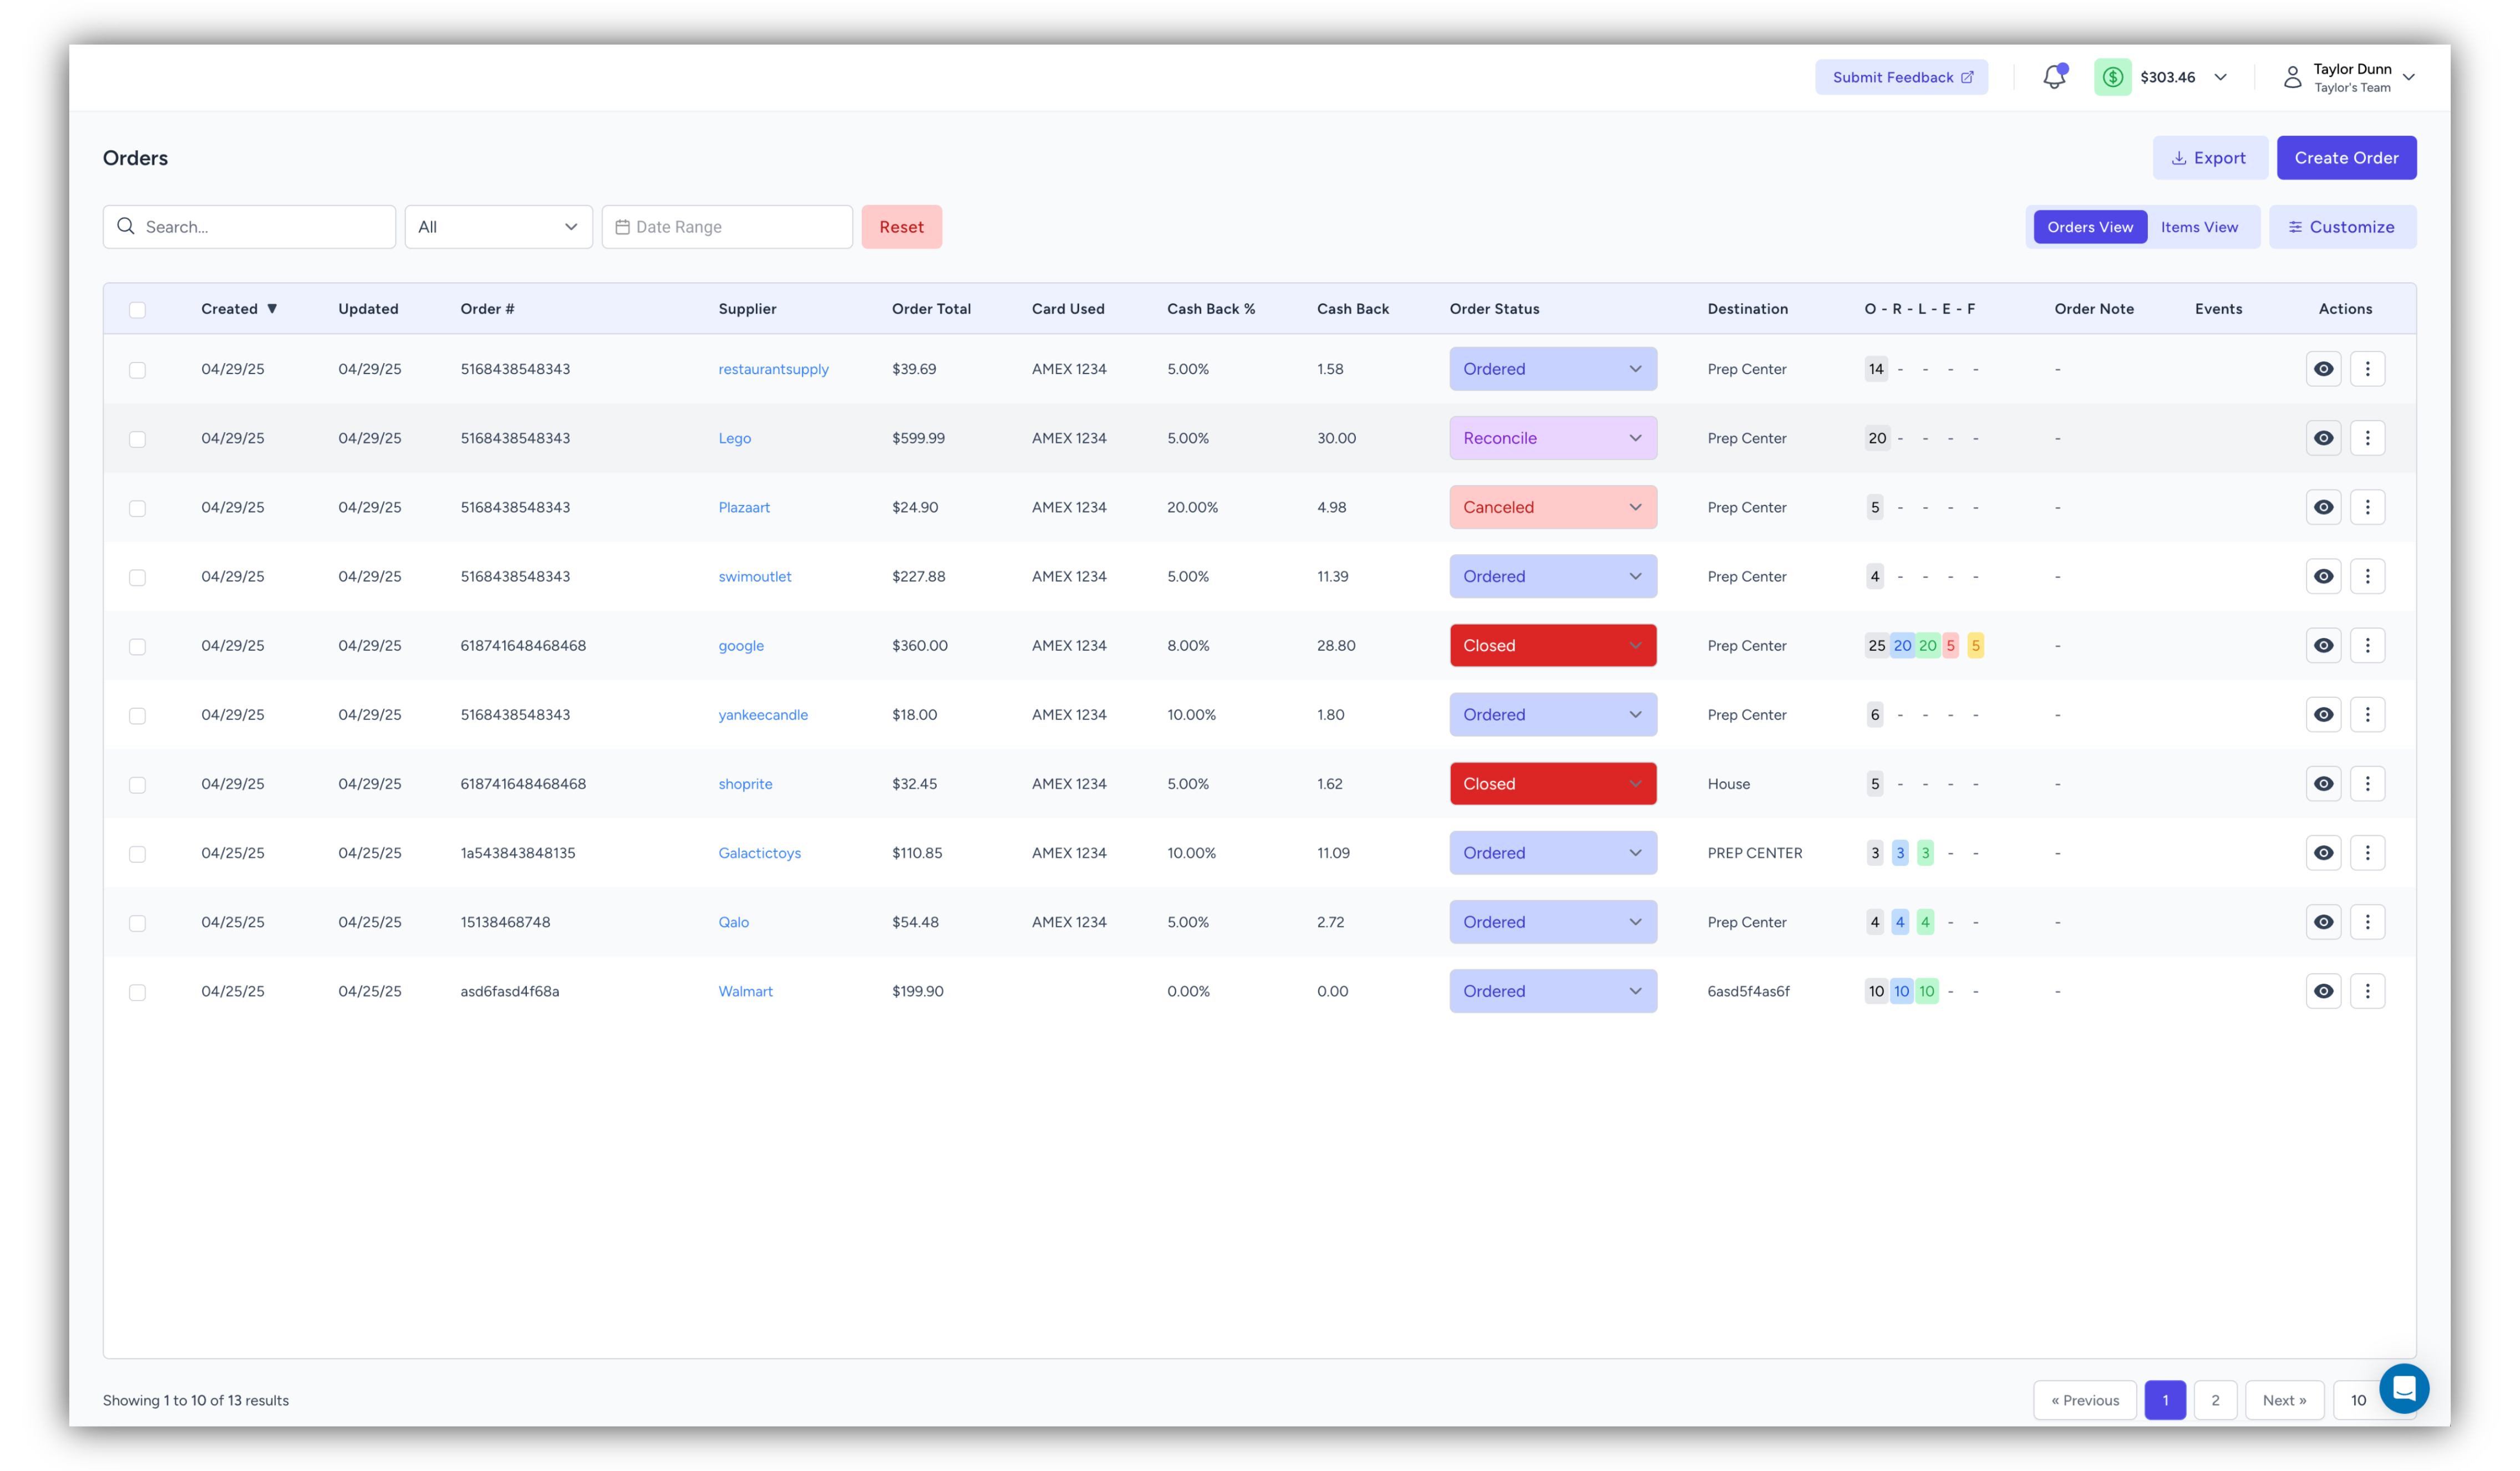Select the checkbox on the Plazaart row
Image resolution: width=2520 pixels, height=1471 pixels.
coord(137,508)
